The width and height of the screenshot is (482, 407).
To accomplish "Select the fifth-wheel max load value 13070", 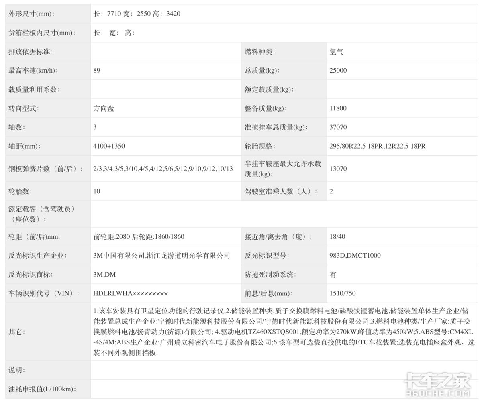I will click(338, 169).
